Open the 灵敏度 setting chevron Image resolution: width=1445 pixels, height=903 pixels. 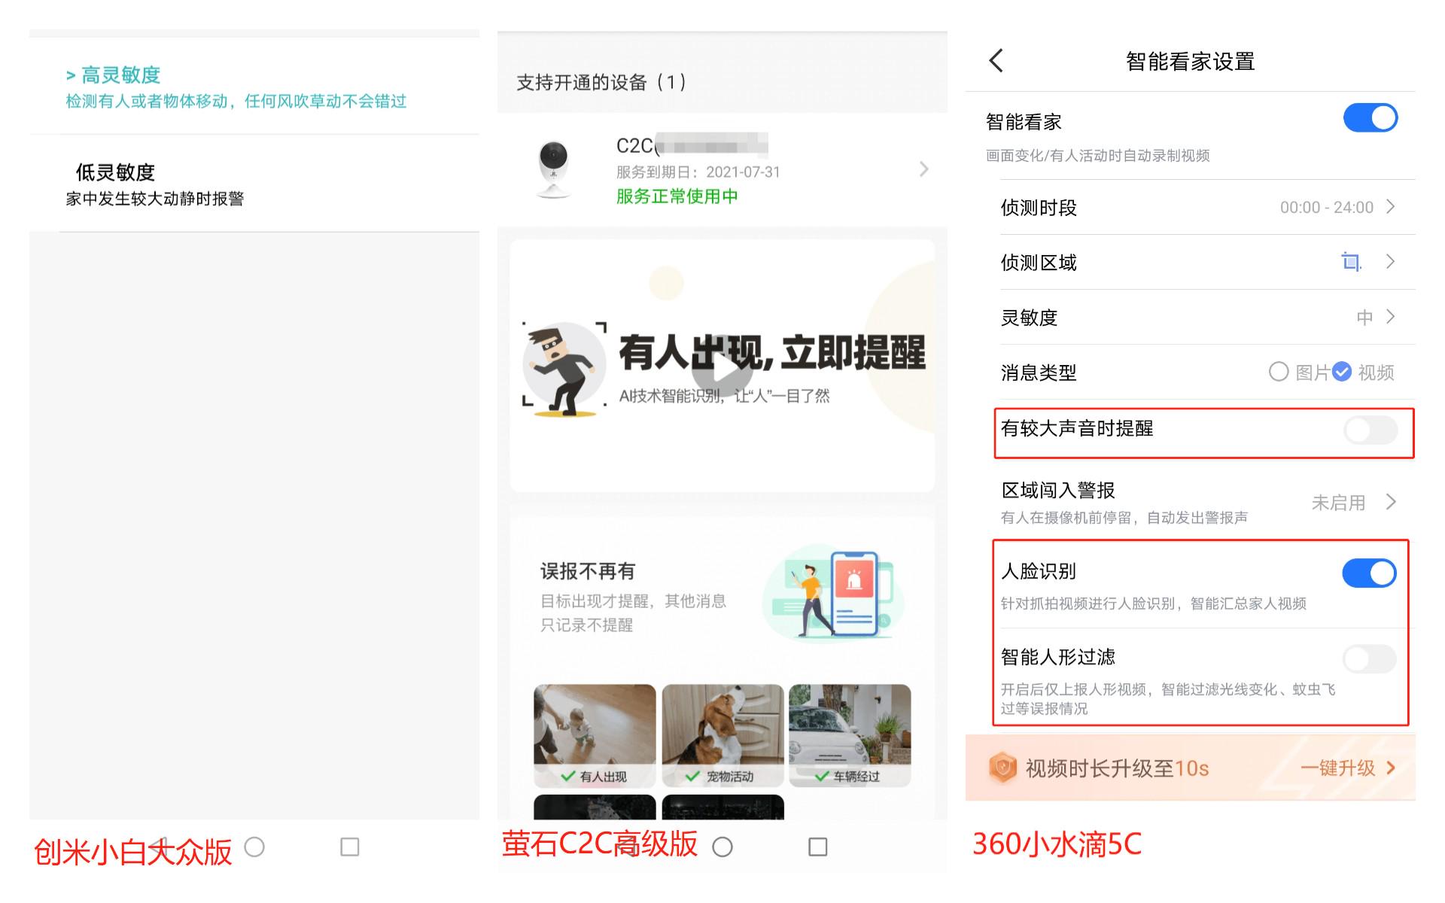1391,317
